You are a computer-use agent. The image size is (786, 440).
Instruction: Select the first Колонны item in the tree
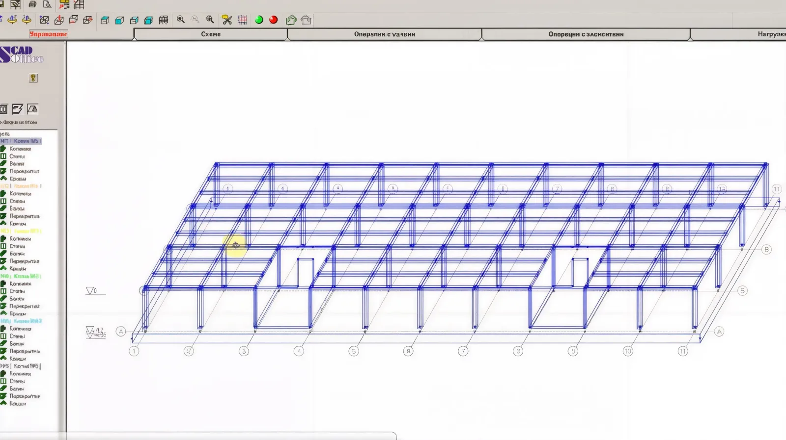pyautogui.click(x=20, y=149)
